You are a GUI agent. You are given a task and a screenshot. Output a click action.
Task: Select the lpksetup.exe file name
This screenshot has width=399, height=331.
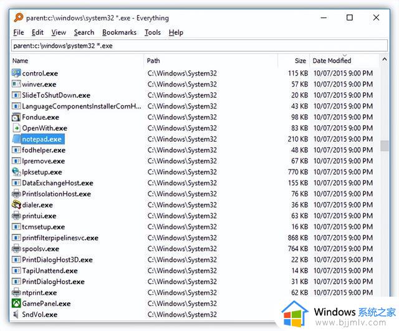tap(42, 172)
